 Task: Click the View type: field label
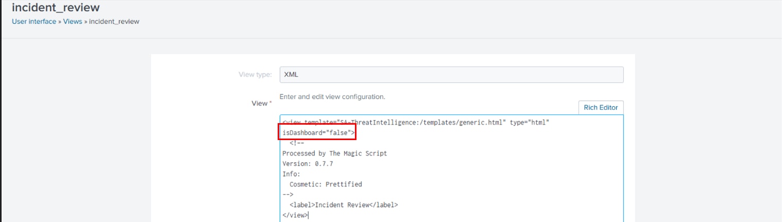(x=254, y=75)
